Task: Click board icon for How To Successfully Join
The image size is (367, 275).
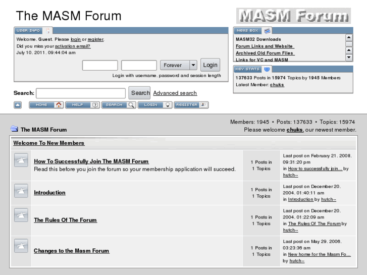Action: pyautogui.click(x=21, y=160)
